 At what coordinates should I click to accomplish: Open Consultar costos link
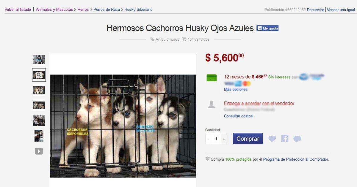[x=238, y=116]
